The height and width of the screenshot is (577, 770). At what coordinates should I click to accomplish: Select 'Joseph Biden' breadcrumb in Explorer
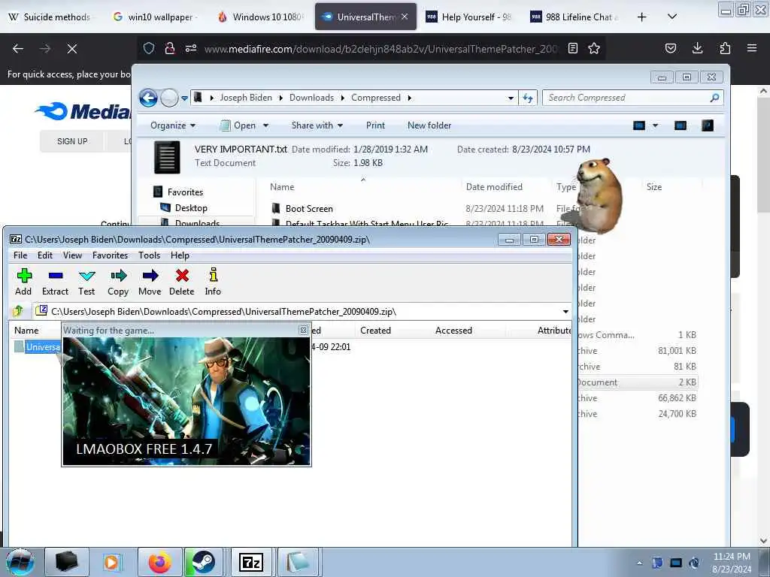246,98
